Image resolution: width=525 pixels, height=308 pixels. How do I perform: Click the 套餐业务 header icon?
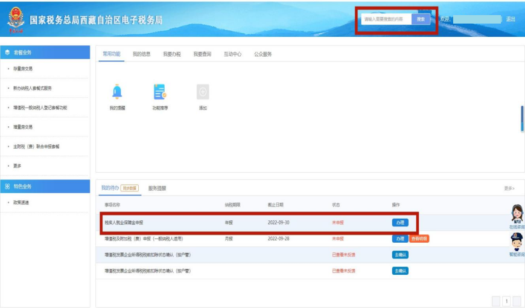click(7, 53)
